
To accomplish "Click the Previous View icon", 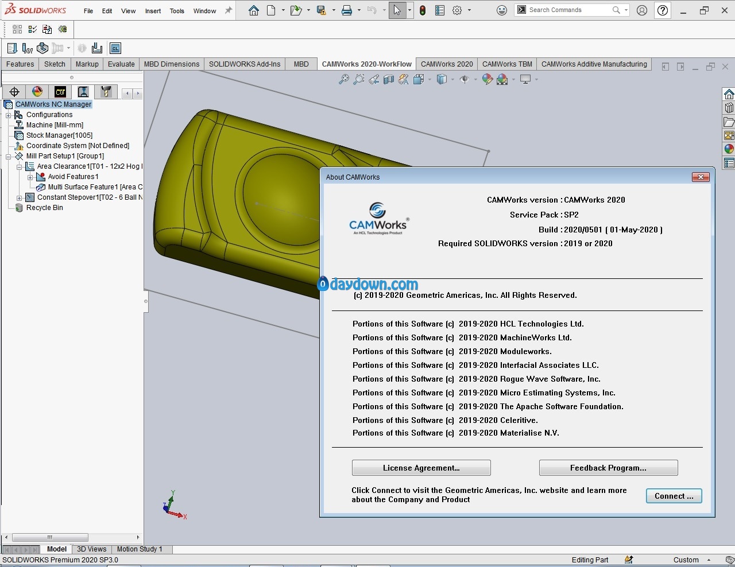I will [374, 80].
